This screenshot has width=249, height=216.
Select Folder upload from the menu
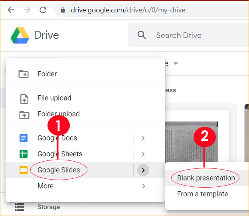coord(85,114)
